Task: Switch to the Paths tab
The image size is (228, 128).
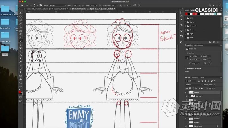Action: (x=202, y=77)
